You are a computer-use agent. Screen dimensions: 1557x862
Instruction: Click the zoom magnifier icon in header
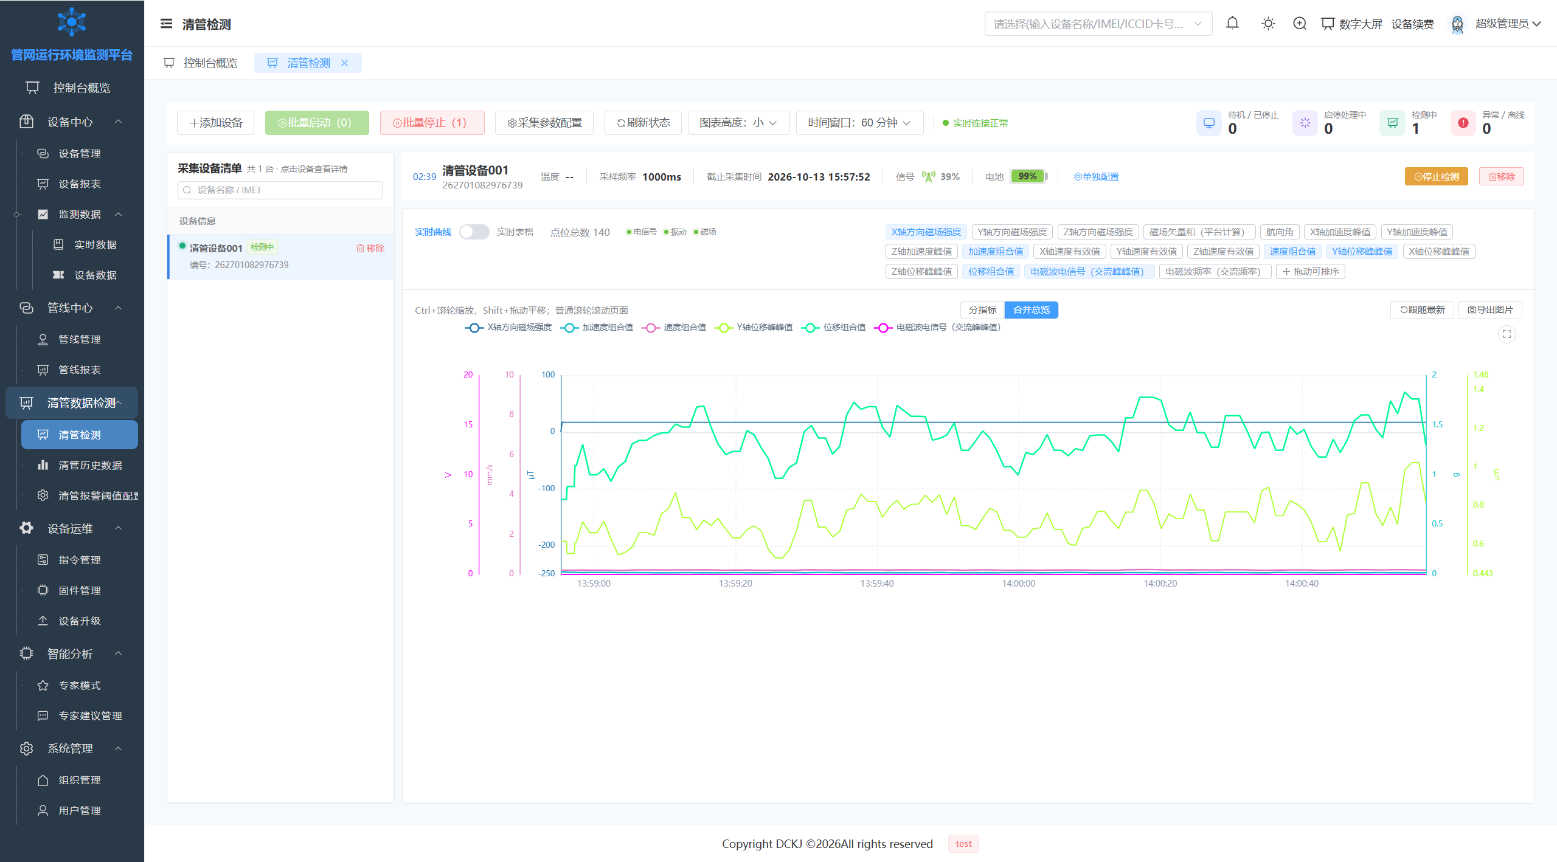coord(1300,24)
